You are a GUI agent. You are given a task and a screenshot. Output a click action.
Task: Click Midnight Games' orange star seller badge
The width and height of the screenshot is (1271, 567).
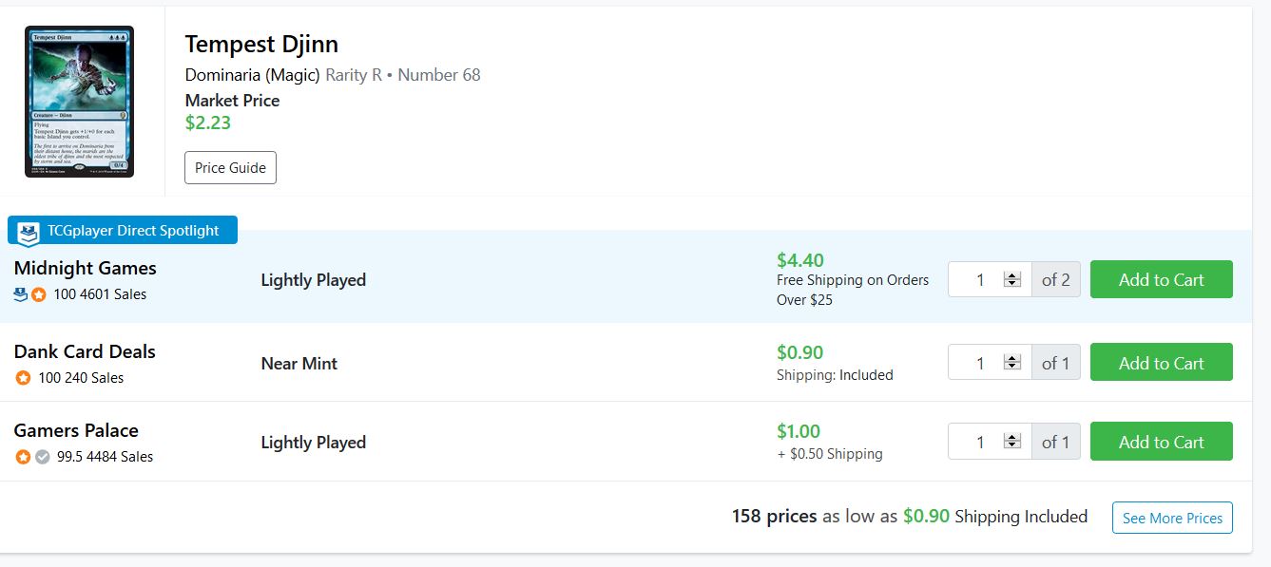(39, 294)
